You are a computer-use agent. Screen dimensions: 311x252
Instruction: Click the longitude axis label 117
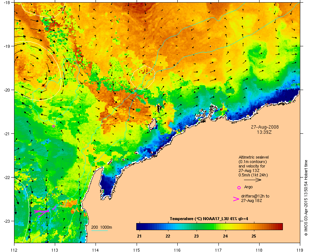click(x=218, y=250)
